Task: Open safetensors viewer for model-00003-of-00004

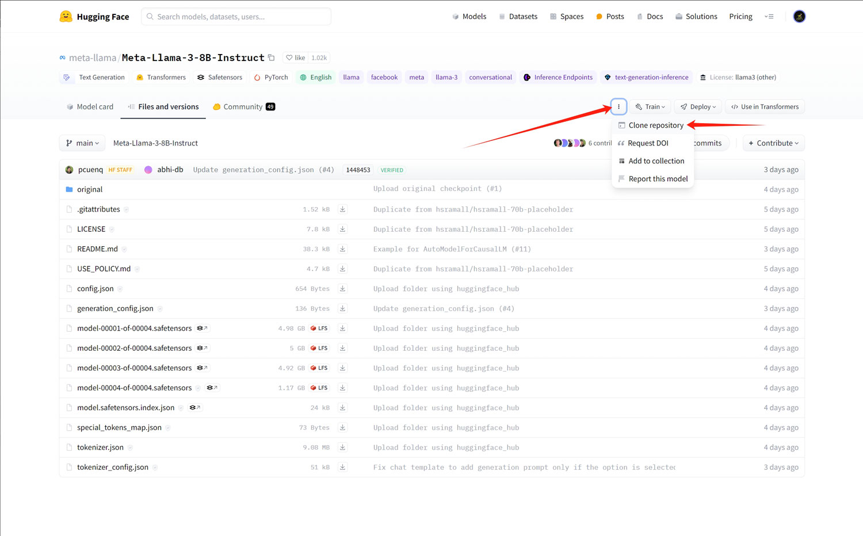Action: tap(202, 368)
